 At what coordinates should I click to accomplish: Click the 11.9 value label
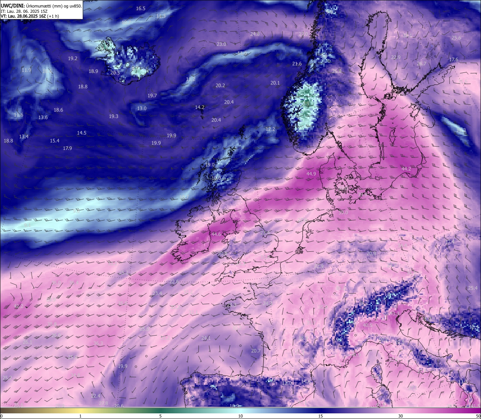[26, 70]
